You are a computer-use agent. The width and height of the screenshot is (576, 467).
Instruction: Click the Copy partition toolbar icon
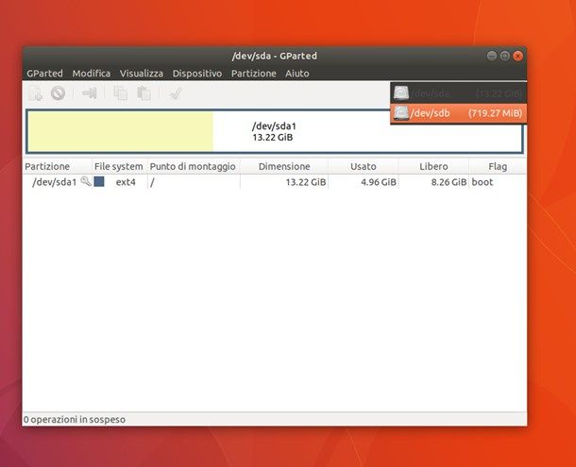pyautogui.click(x=120, y=93)
